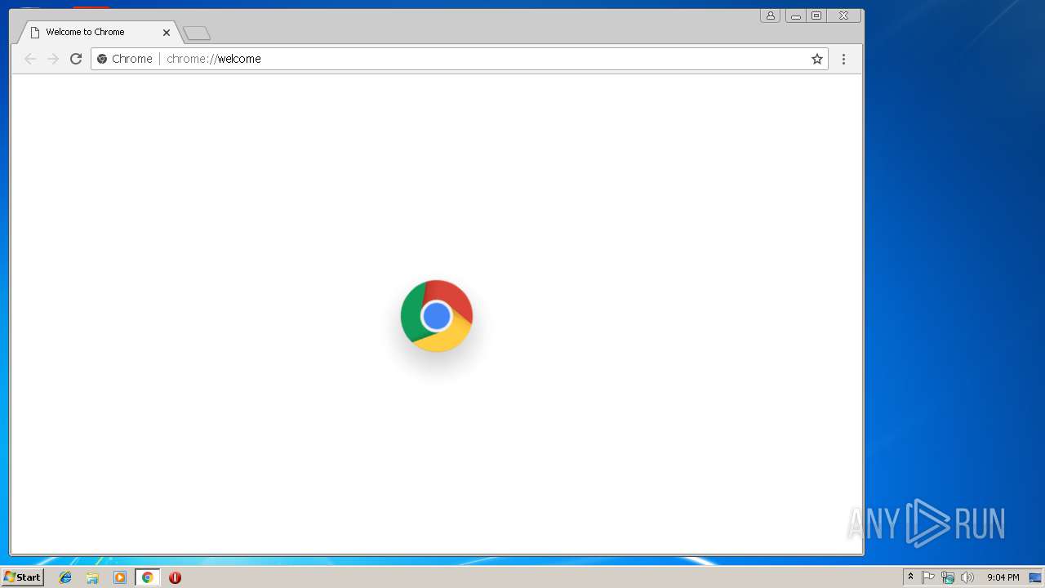Open a new tab with the tab button
1045x588 pixels.
(197, 33)
